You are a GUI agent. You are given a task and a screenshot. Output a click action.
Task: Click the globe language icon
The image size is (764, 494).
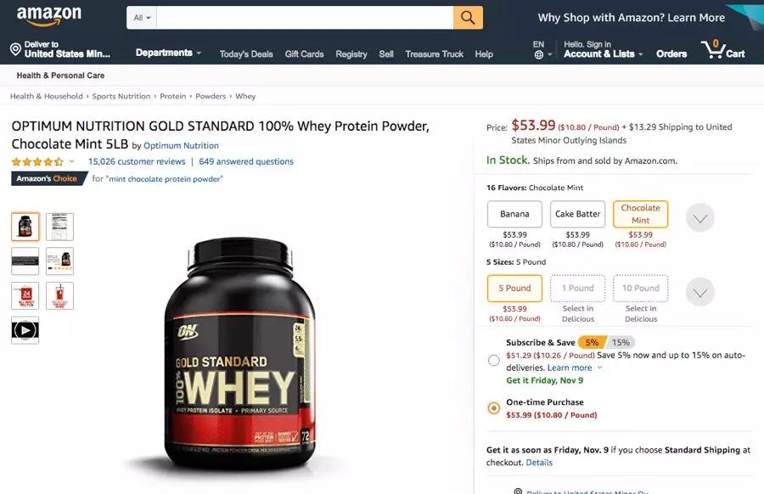[538, 54]
